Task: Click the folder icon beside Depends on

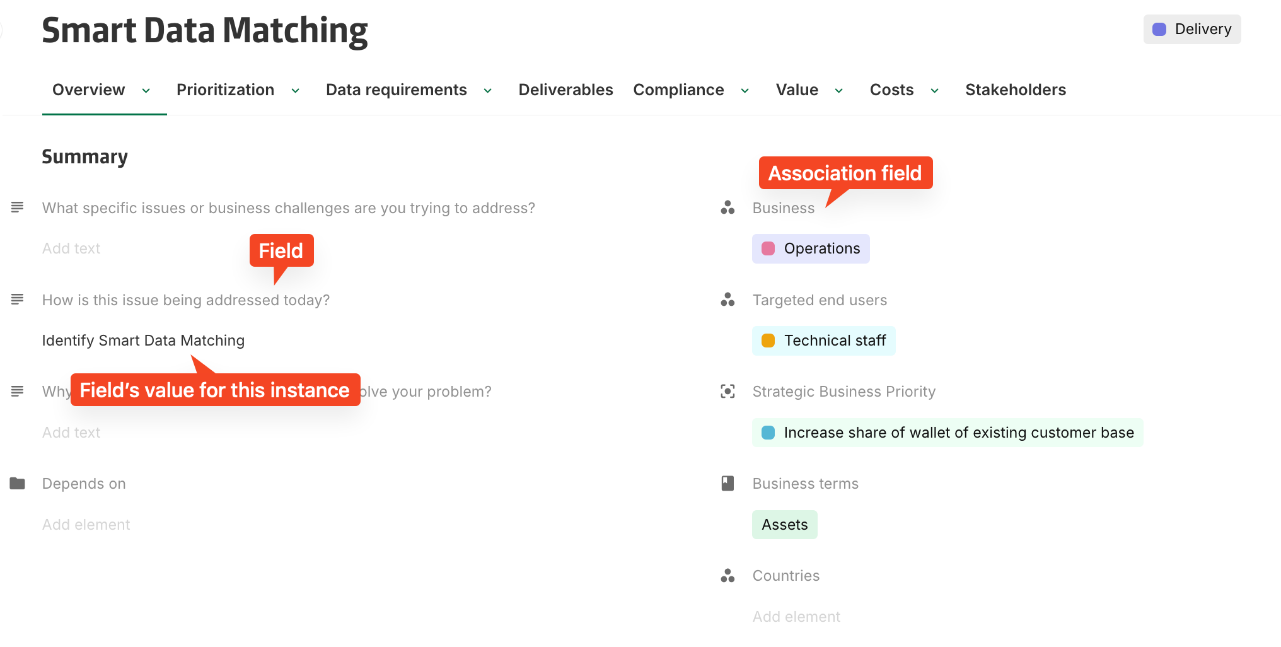Action: [x=17, y=484]
